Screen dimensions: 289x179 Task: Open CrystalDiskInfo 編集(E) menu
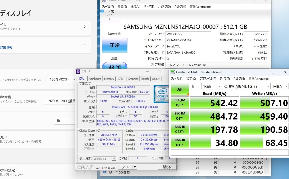pyautogui.click(x=122, y=7)
